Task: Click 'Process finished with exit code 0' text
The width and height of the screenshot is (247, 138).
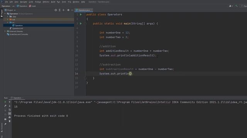Action: coord(41,116)
